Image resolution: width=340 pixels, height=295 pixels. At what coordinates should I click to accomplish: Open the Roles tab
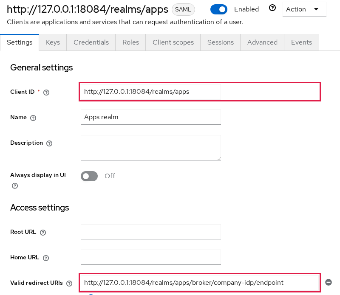[x=130, y=42]
